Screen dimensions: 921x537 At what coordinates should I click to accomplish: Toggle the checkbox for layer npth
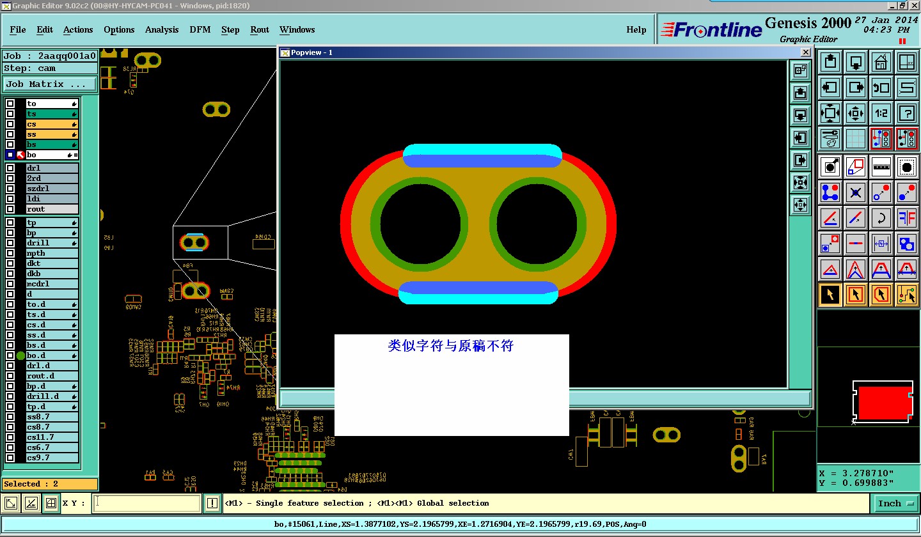[x=10, y=253]
